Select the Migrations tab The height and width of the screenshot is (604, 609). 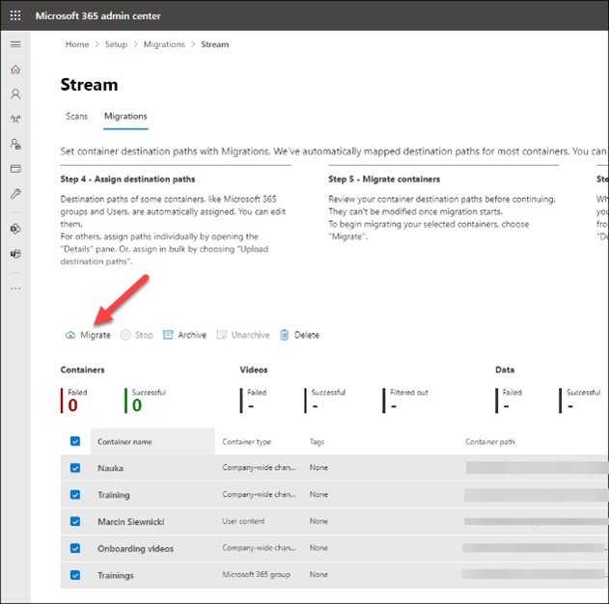tap(125, 117)
